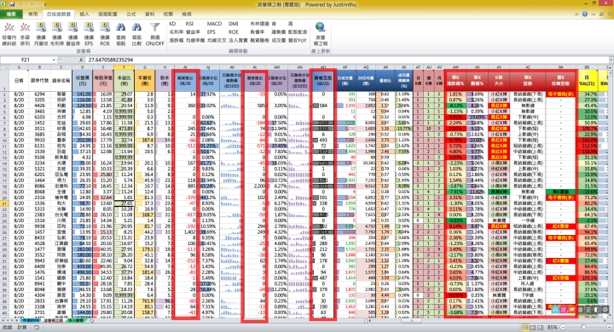
Task: Click the ROE jump button in ribbon
Action: (234, 31)
